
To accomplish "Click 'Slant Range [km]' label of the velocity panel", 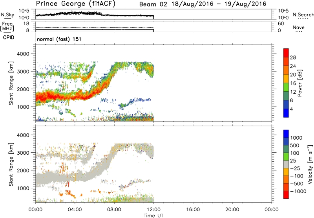I will coord(11,164).
